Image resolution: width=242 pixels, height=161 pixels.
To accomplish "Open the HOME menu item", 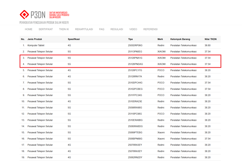I will click(28, 29).
